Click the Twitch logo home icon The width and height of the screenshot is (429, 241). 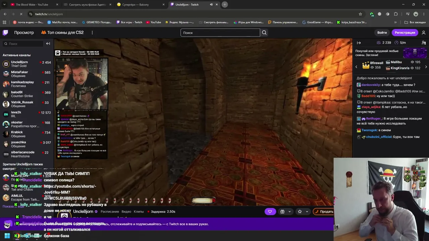point(5,32)
